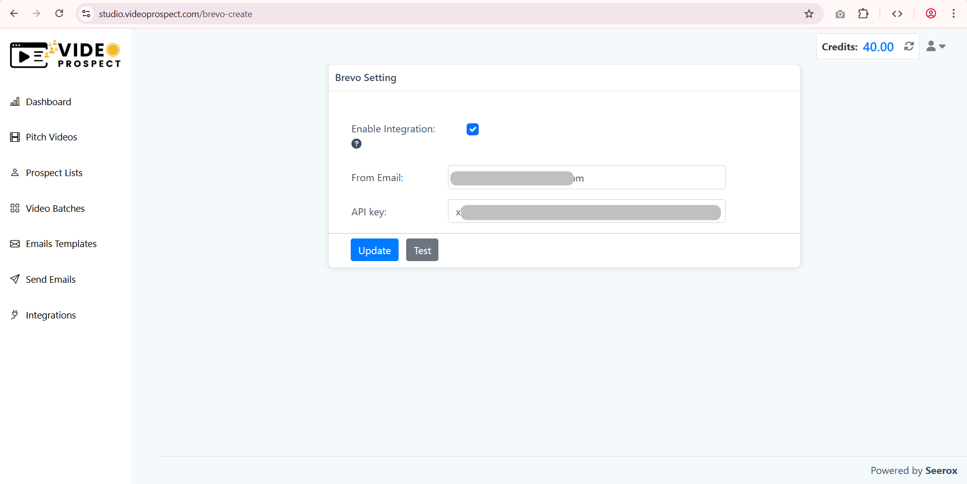Open the Integrations page
The image size is (967, 484).
pos(50,315)
